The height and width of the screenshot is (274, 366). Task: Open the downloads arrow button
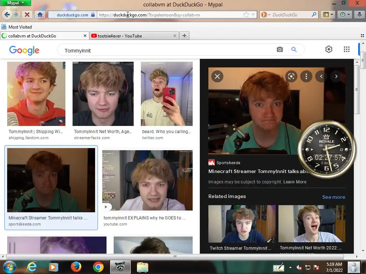360,15
